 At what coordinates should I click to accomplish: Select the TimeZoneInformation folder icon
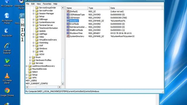pyautogui.click(x=37, y=28)
